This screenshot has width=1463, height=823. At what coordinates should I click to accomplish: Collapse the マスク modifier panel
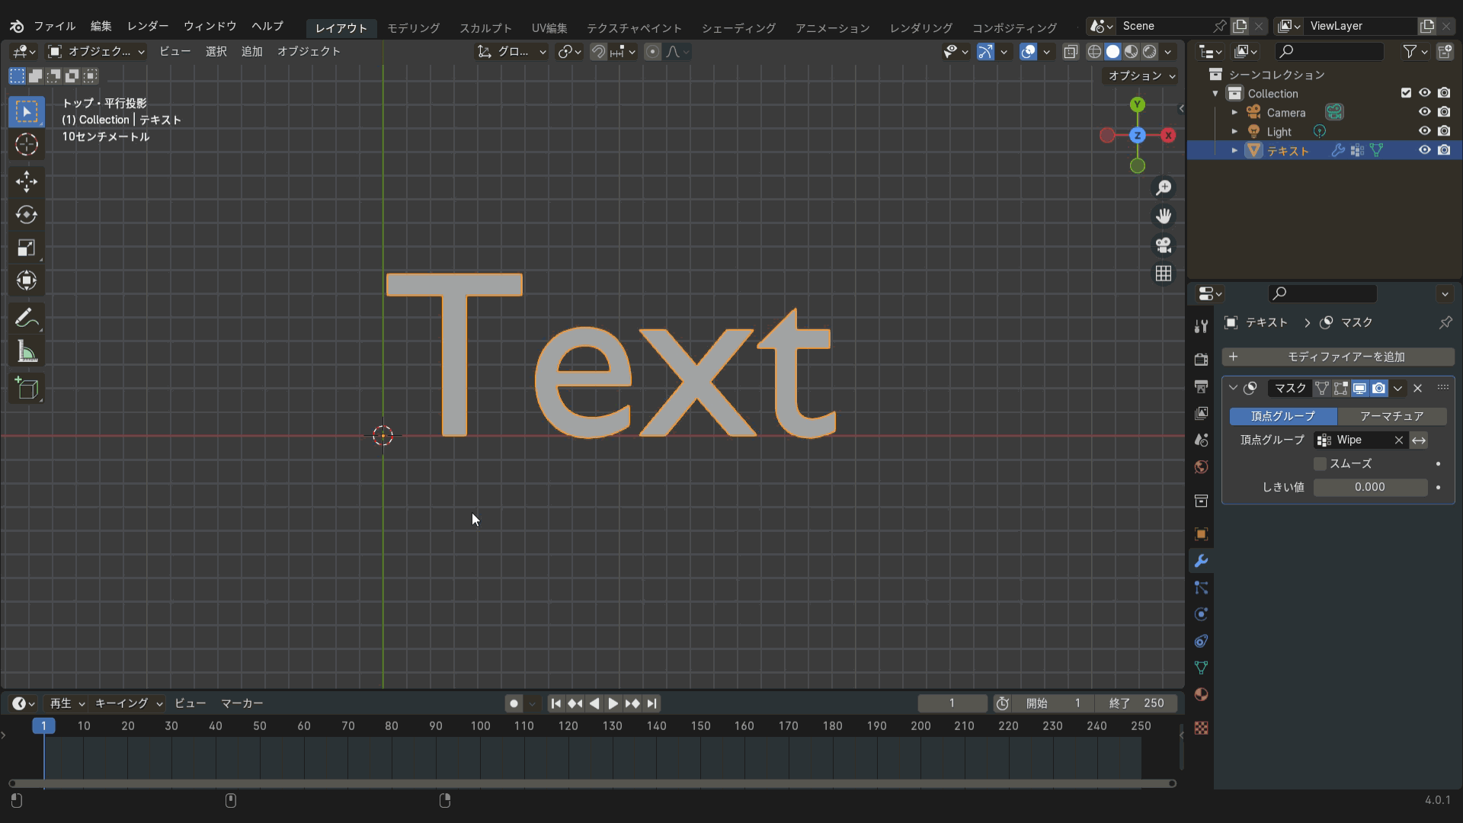point(1233,388)
